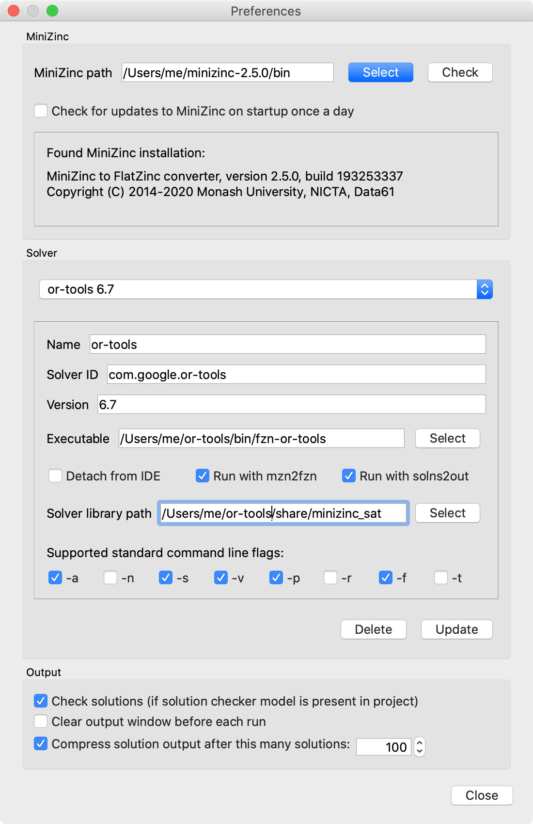Click Select button next to Executable field
533x824 pixels.
(448, 438)
